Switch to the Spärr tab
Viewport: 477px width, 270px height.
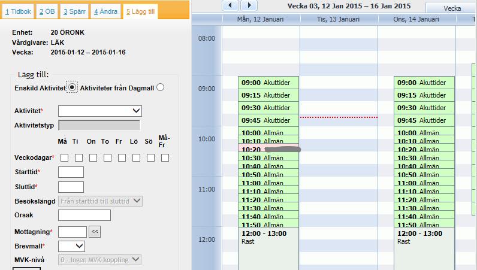[74, 11]
